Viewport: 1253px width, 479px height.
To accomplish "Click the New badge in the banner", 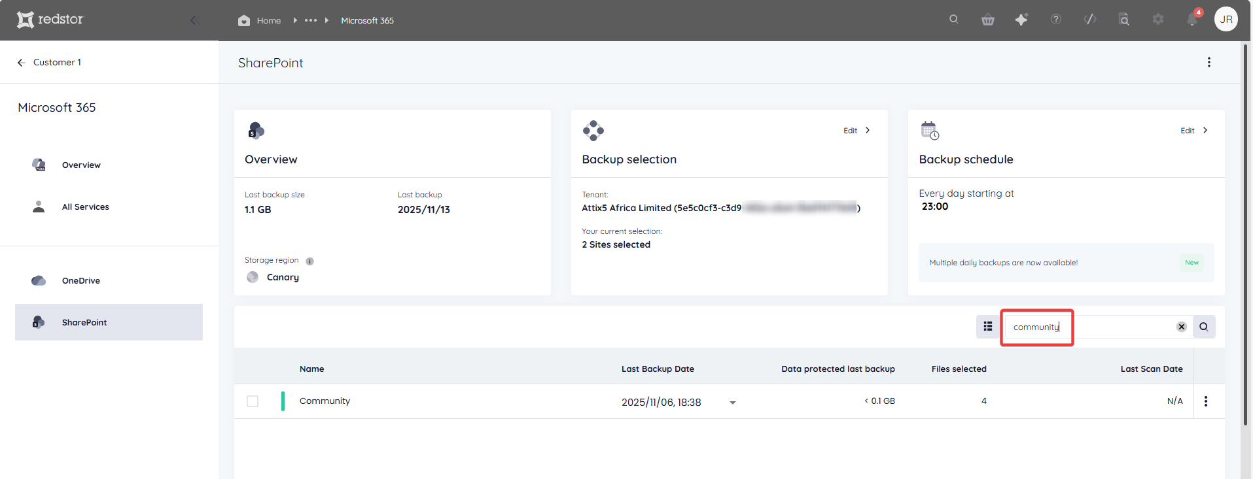I will coord(1191,263).
